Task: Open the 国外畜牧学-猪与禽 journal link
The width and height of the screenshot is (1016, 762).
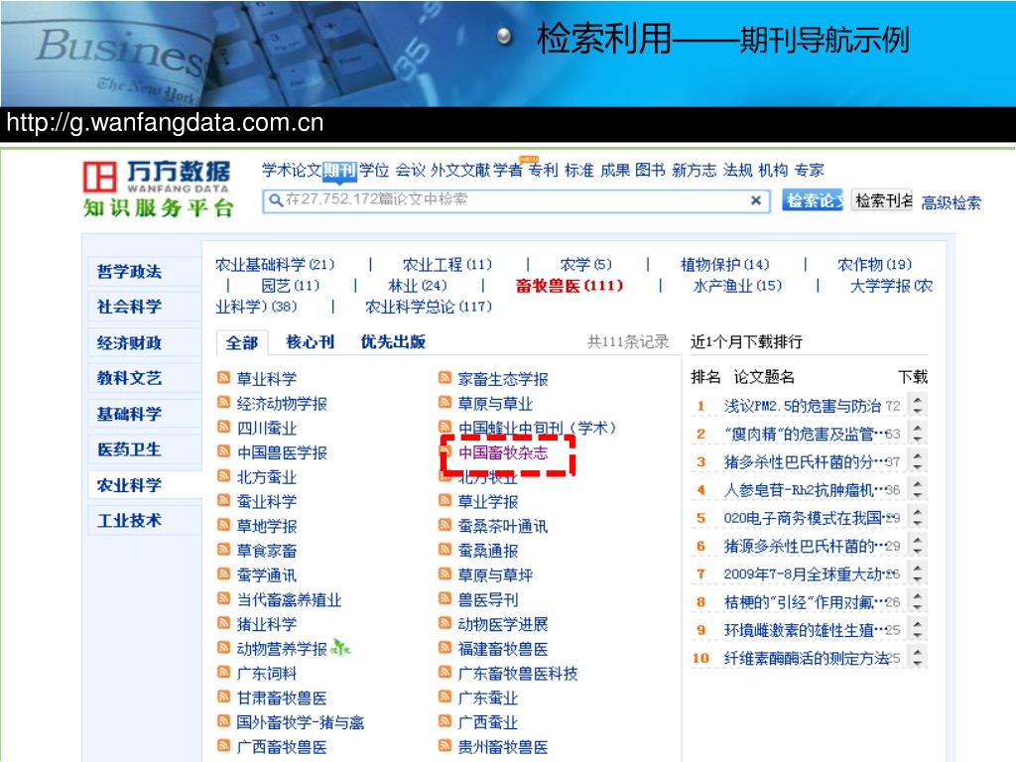Action: (x=300, y=722)
